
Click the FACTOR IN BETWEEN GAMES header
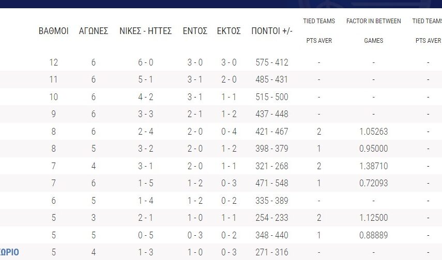click(x=373, y=31)
